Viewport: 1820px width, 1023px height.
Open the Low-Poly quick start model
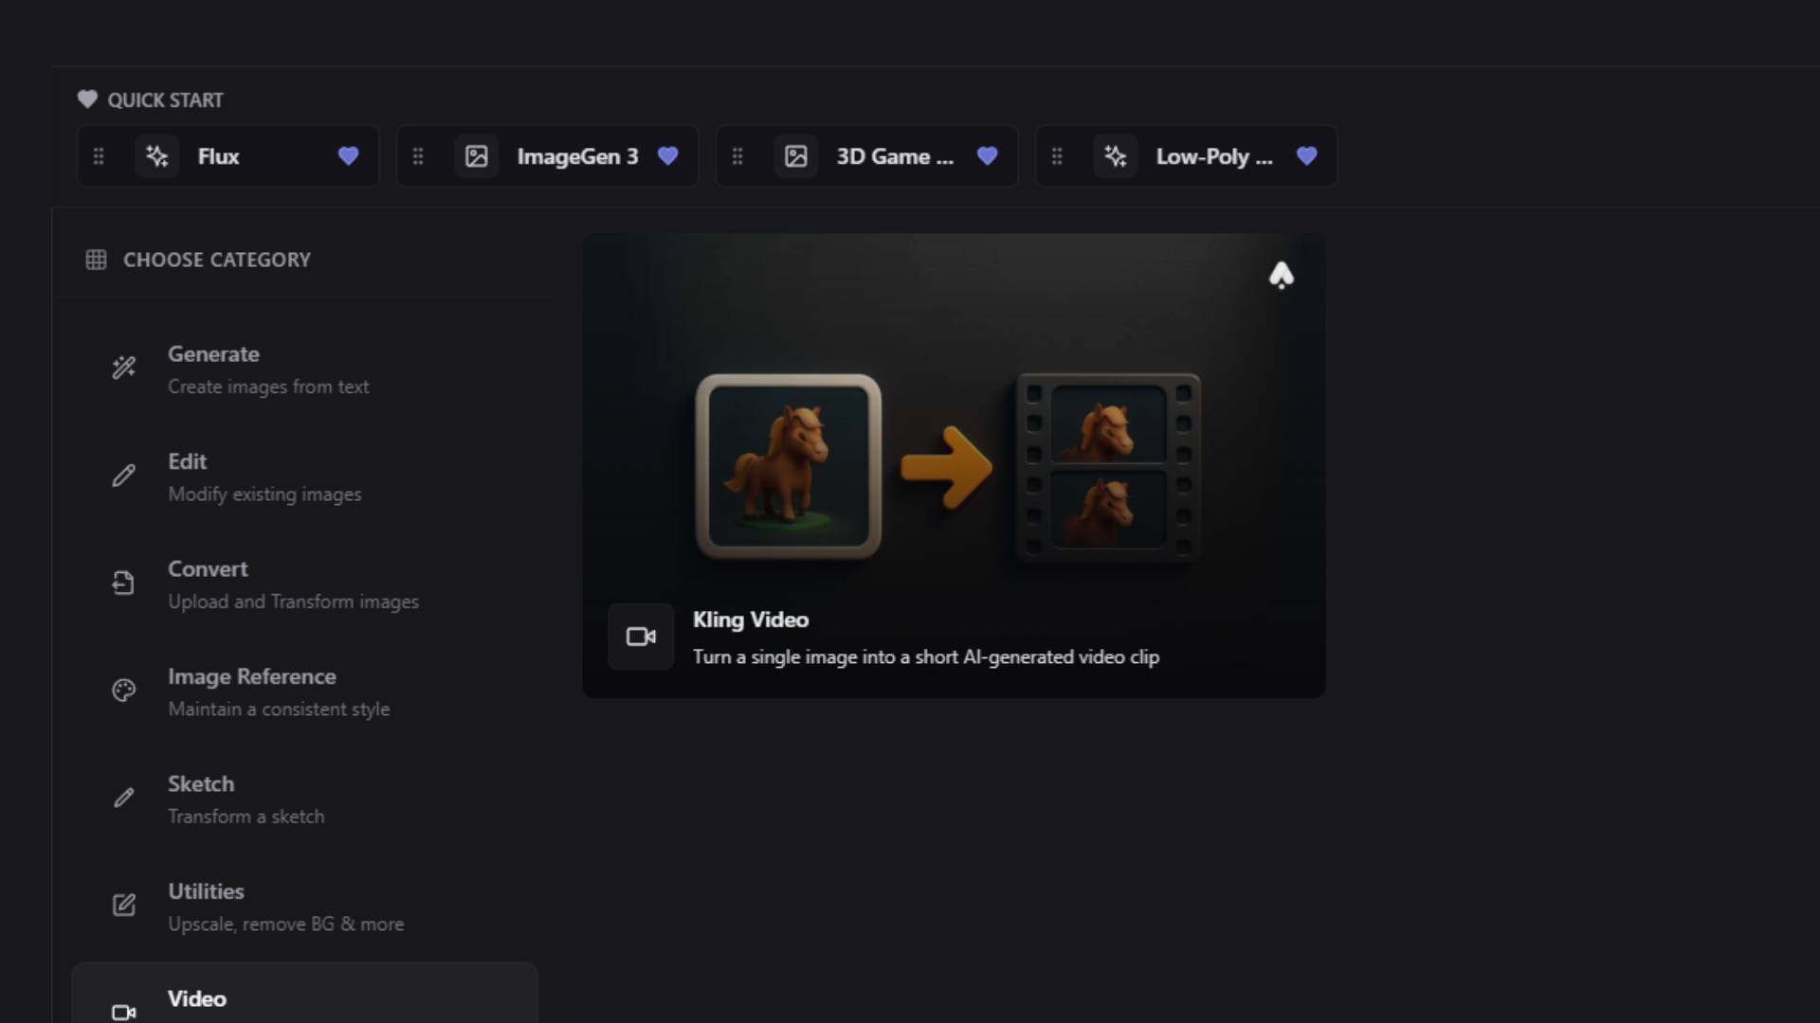click(1186, 156)
